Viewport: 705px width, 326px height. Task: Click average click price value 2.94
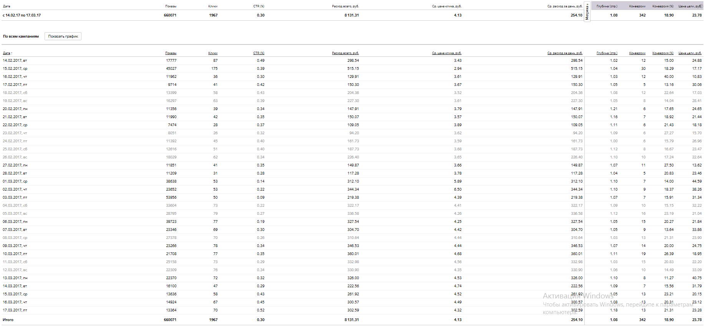(458, 69)
